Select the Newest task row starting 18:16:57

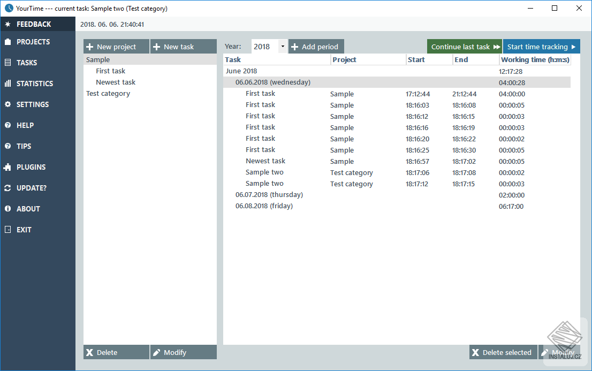[x=397, y=161]
